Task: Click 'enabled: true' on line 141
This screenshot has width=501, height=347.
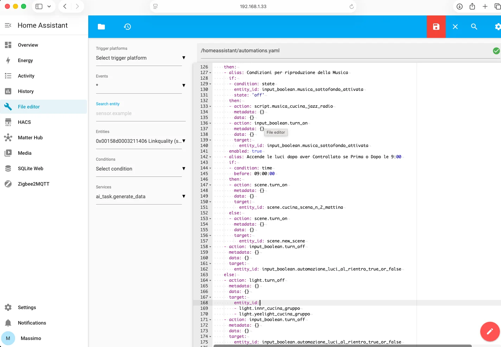Action: pyautogui.click(x=245, y=151)
